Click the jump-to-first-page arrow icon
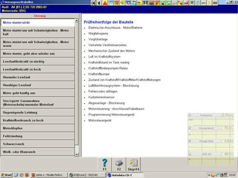This screenshot has height=178, width=238. click(x=94, y=3)
